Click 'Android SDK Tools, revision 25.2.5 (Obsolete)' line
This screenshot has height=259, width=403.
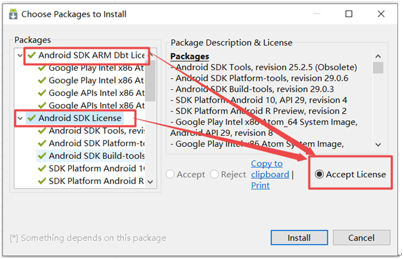(x=264, y=67)
